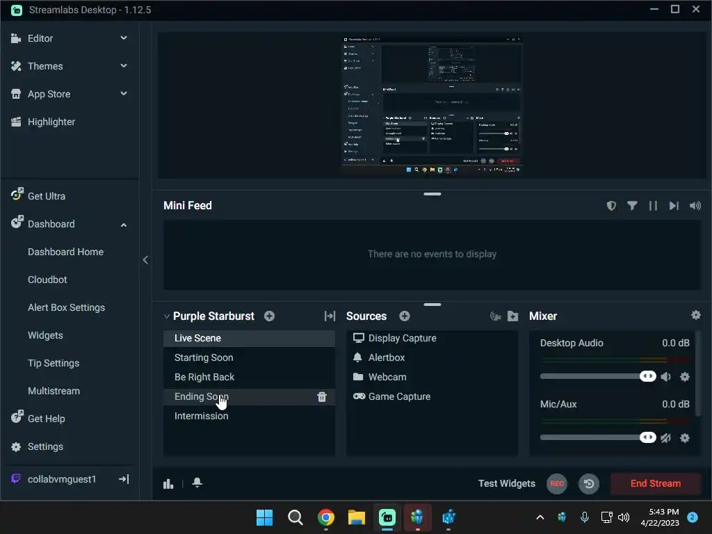Open the Multistream page
This screenshot has width=712, height=534.
click(x=54, y=391)
